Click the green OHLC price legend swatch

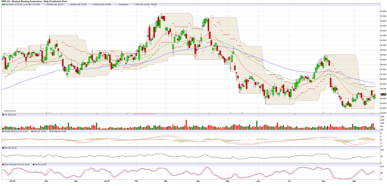click(4, 5)
